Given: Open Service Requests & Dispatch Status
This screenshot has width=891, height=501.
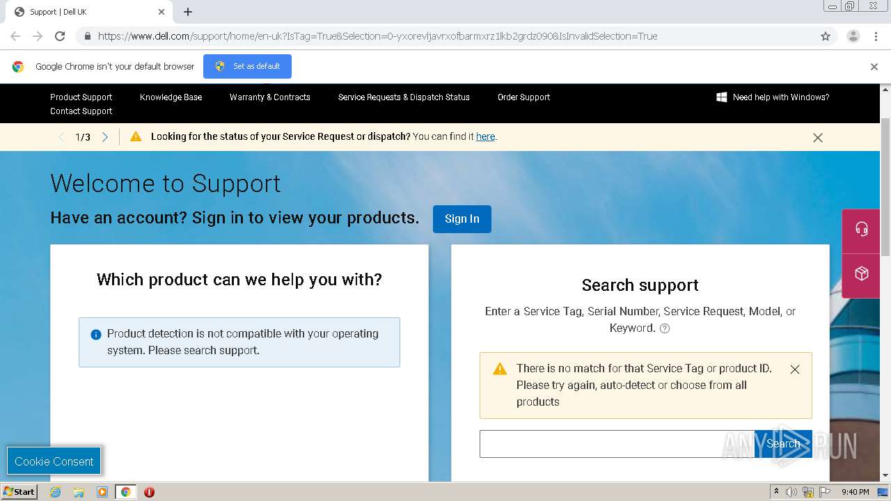Looking at the screenshot, I should [x=404, y=97].
